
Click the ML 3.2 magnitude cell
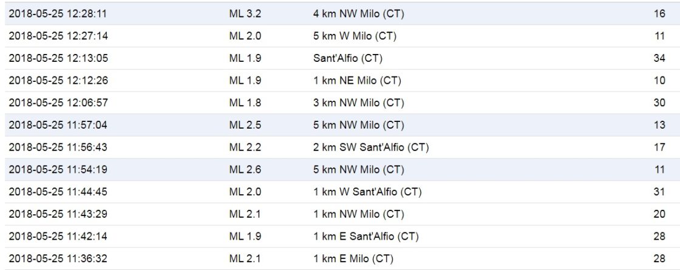(x=245, y=14)
